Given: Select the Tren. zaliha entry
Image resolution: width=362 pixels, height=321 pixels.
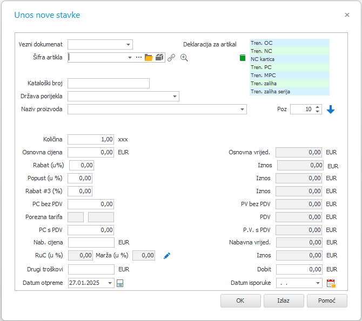Looking at the screenshot, I should coord(289,84).
